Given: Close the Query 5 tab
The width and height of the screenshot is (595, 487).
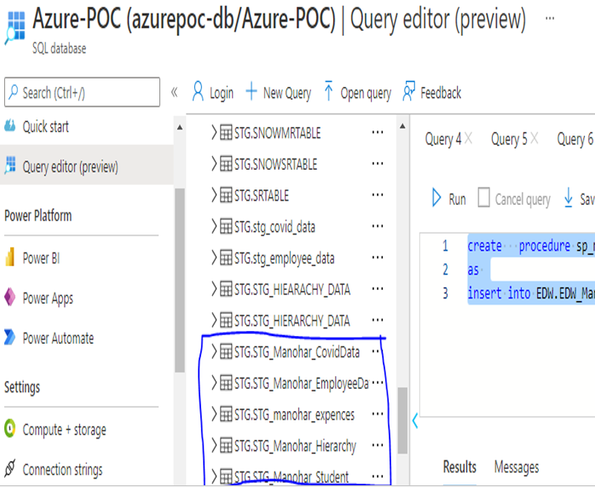Looking at the screenshot, I should [534, 138].
